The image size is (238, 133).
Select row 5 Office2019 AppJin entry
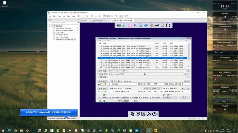(x=142, y=56)
